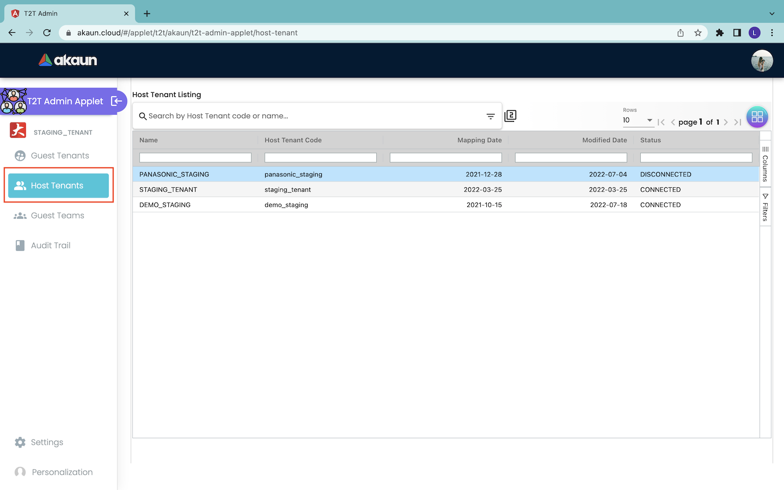Click the filter icon in the search bar
Viewport: 784px width, 490px height.
pyautogui.click(x=491, y=116)
